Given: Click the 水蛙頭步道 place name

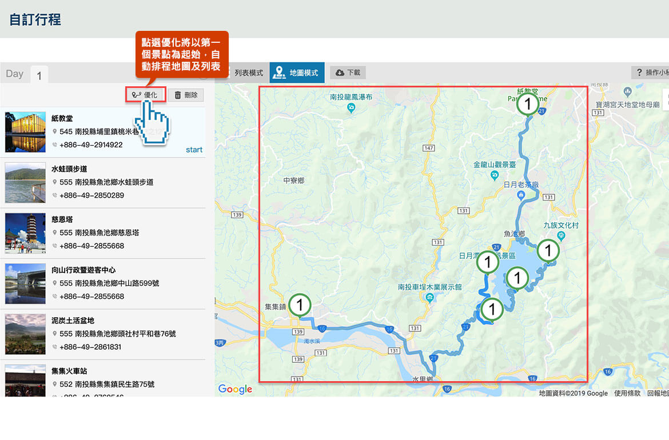Looking at the screenshot, I should (x=69, y=169).
